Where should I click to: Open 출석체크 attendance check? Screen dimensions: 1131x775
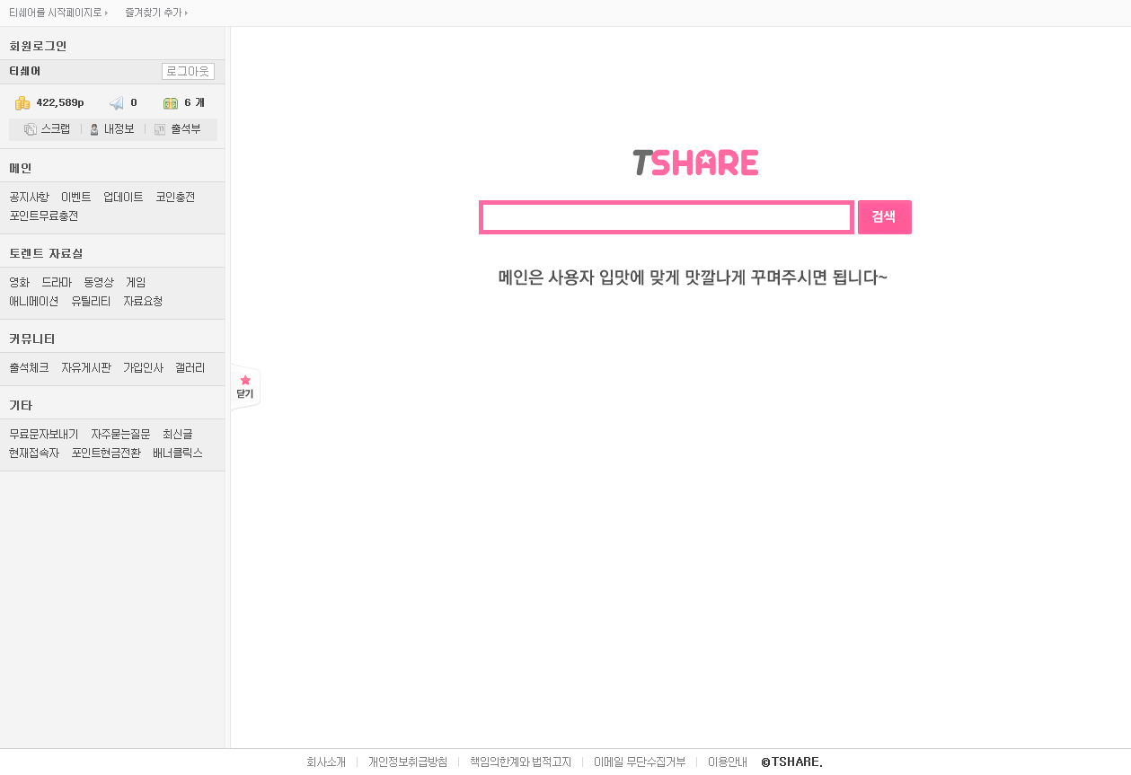point(29,368)
